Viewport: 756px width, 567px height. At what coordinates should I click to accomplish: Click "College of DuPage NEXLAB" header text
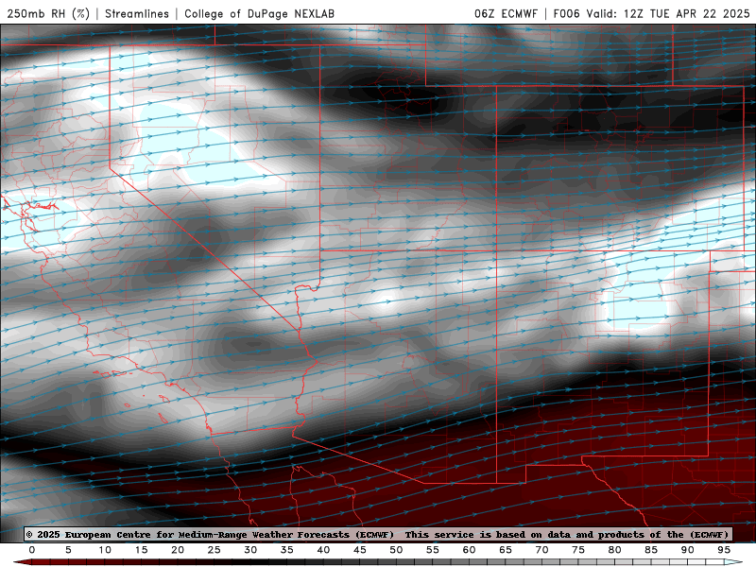click(259, 13)
